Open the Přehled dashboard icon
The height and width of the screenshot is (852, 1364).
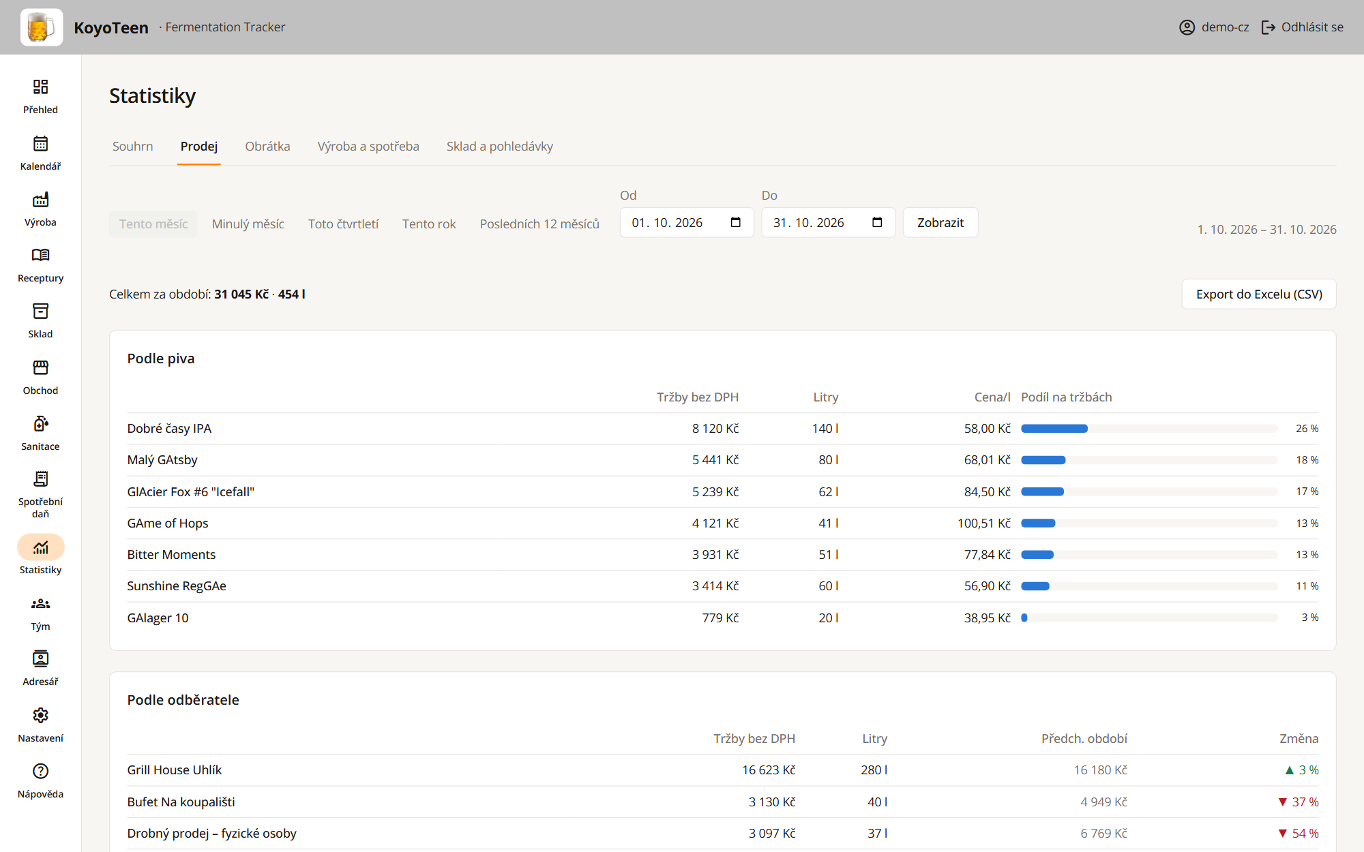(40, 87)
